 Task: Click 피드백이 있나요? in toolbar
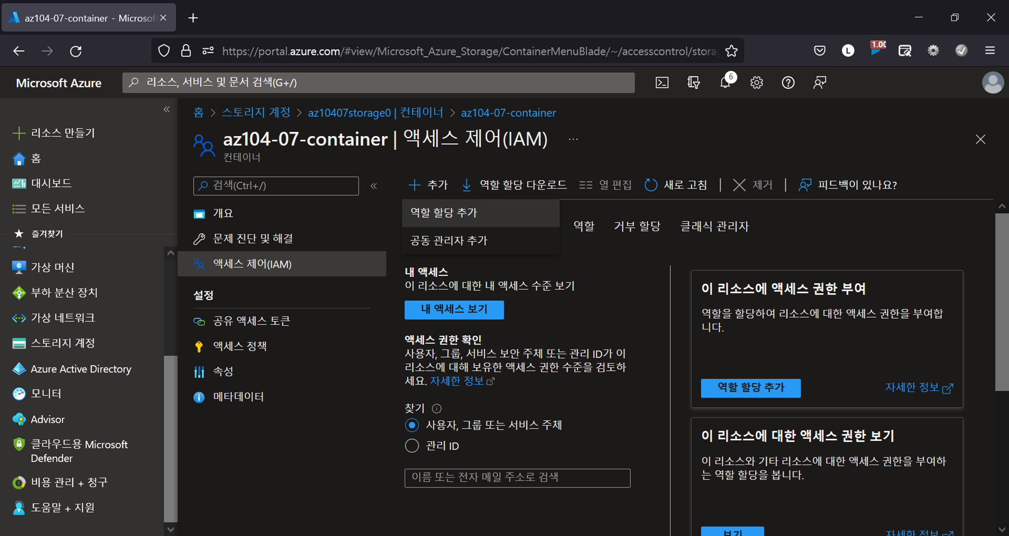point(848,185)
